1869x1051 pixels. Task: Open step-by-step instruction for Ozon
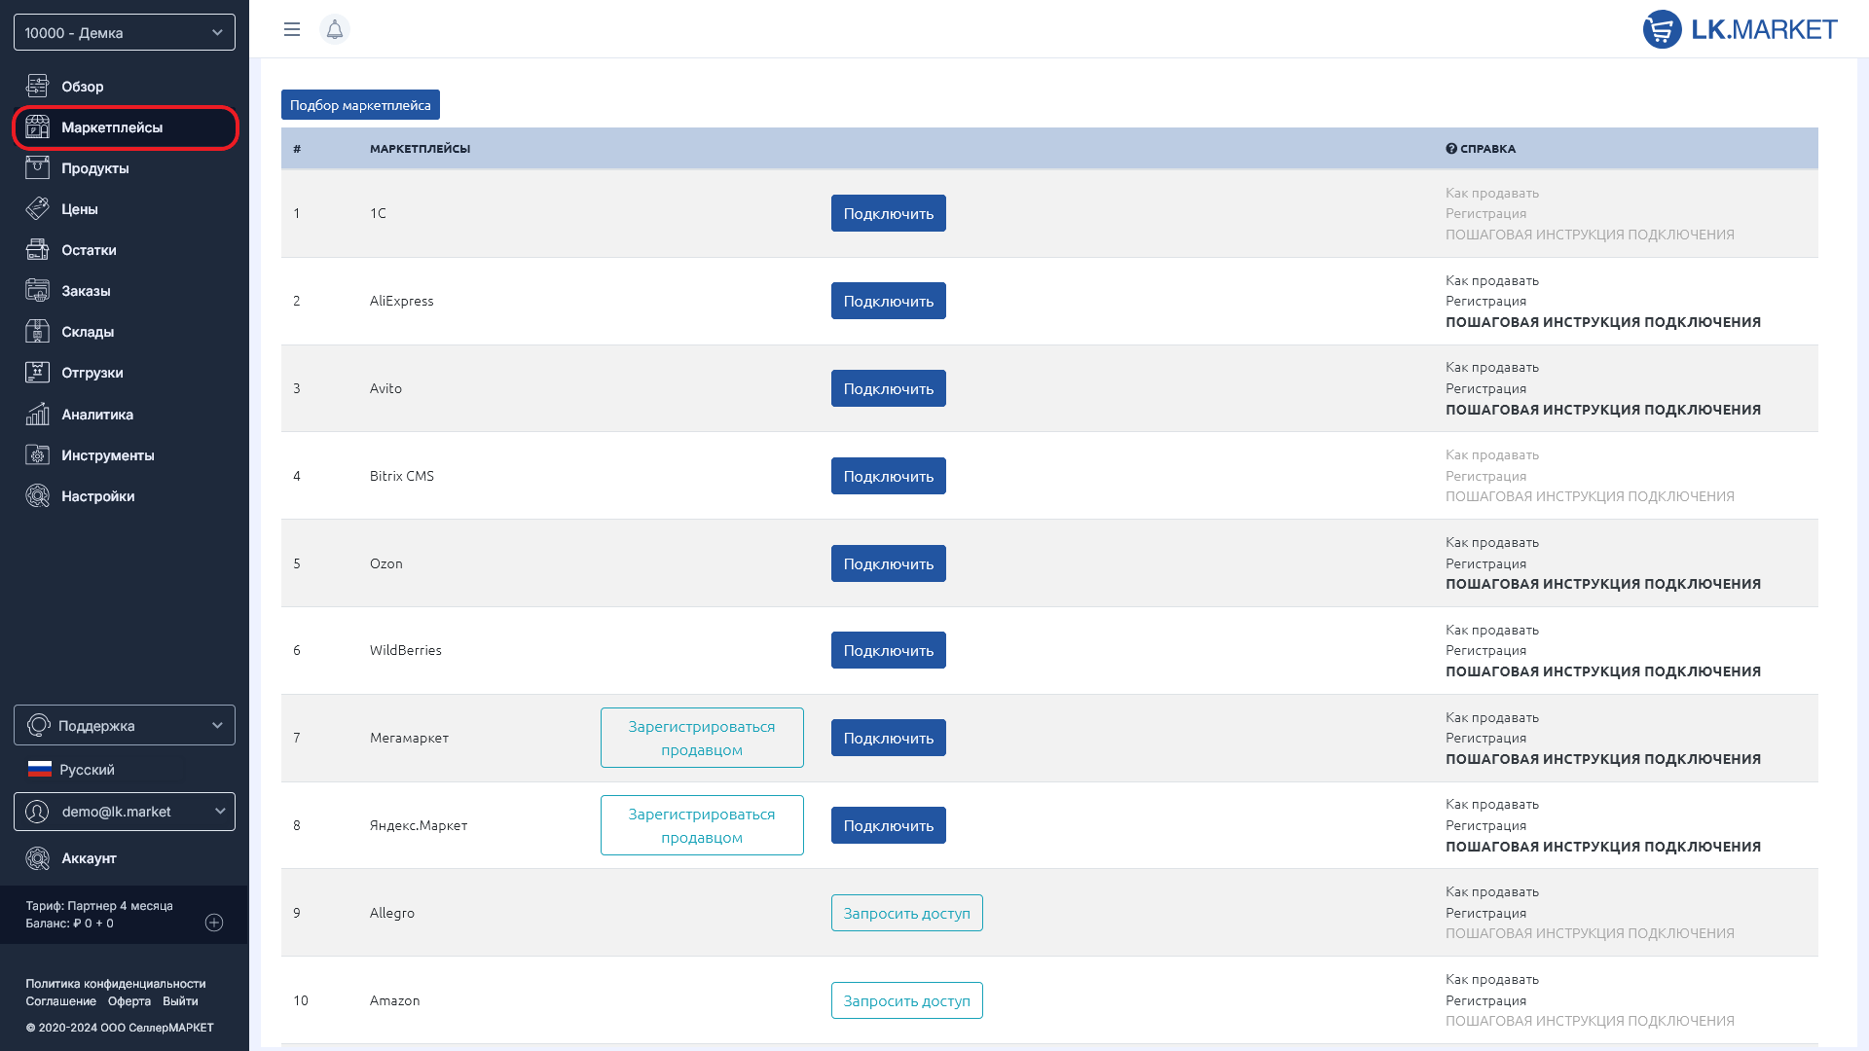pyautogui.click(x=1602, y=584)
